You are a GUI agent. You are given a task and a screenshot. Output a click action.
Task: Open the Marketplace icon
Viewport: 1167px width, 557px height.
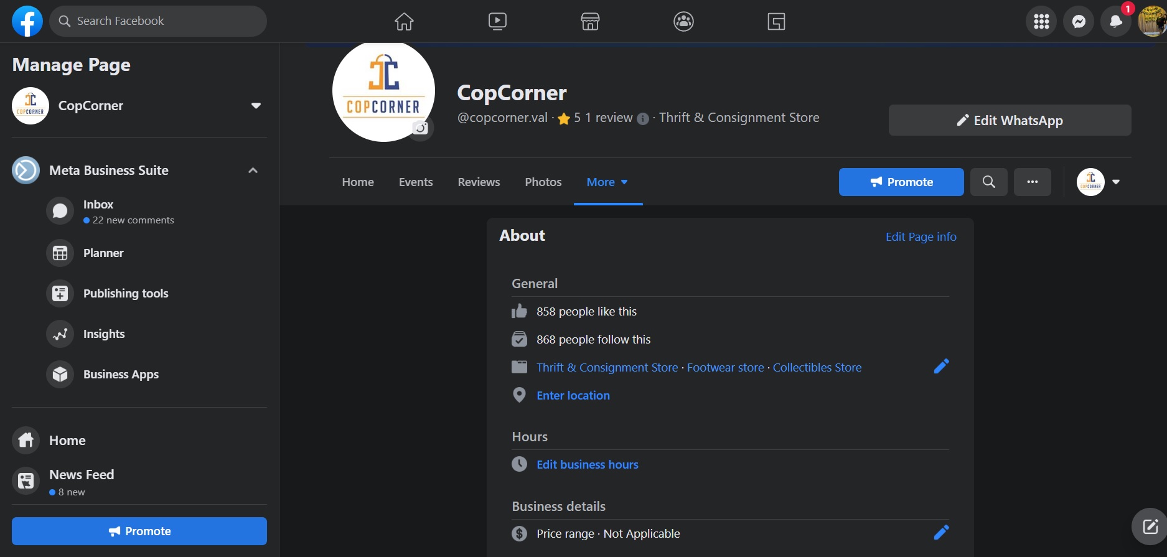(x=590, y=21)
